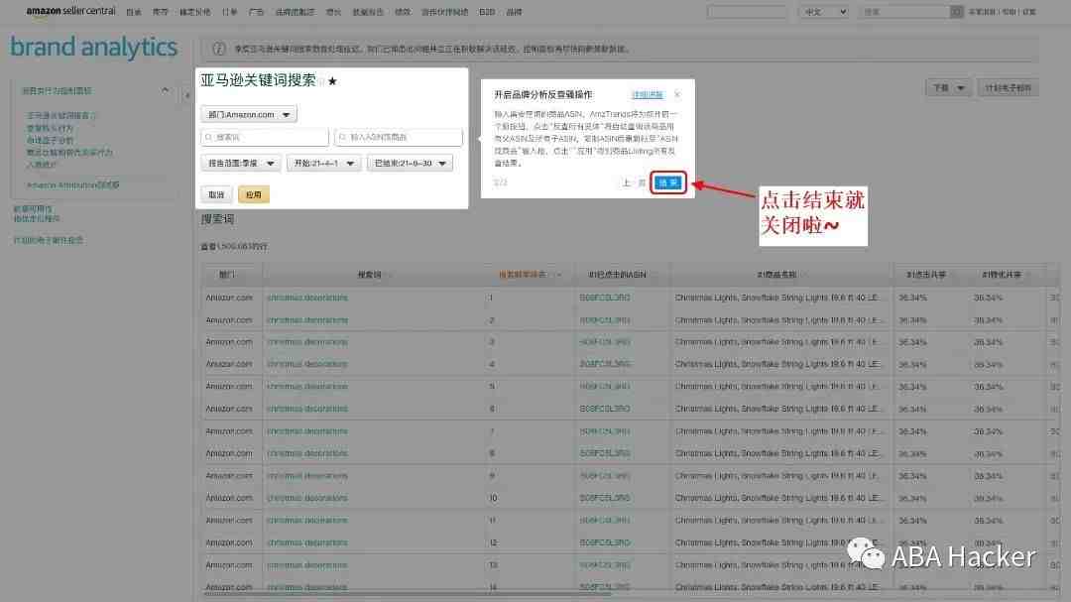This screenshot has width=1071, height=602.
Task: Click the yellow 应用 apply button
Action: (x=254, y=194)
